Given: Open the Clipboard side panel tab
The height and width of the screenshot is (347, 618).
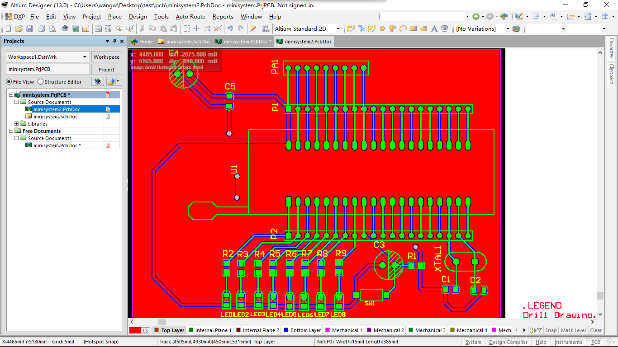Looking at the screenshot, I should point(611,74).
